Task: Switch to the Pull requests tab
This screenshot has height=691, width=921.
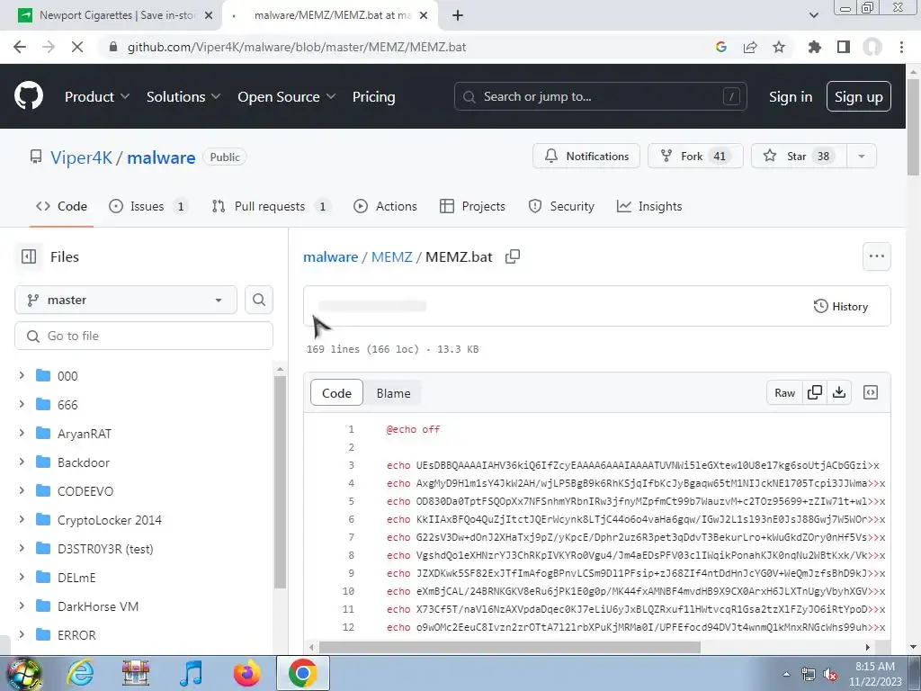Action: [270, 206]
